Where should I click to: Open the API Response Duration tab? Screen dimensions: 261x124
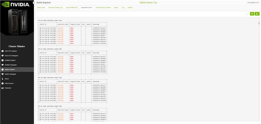click(103, 8)
